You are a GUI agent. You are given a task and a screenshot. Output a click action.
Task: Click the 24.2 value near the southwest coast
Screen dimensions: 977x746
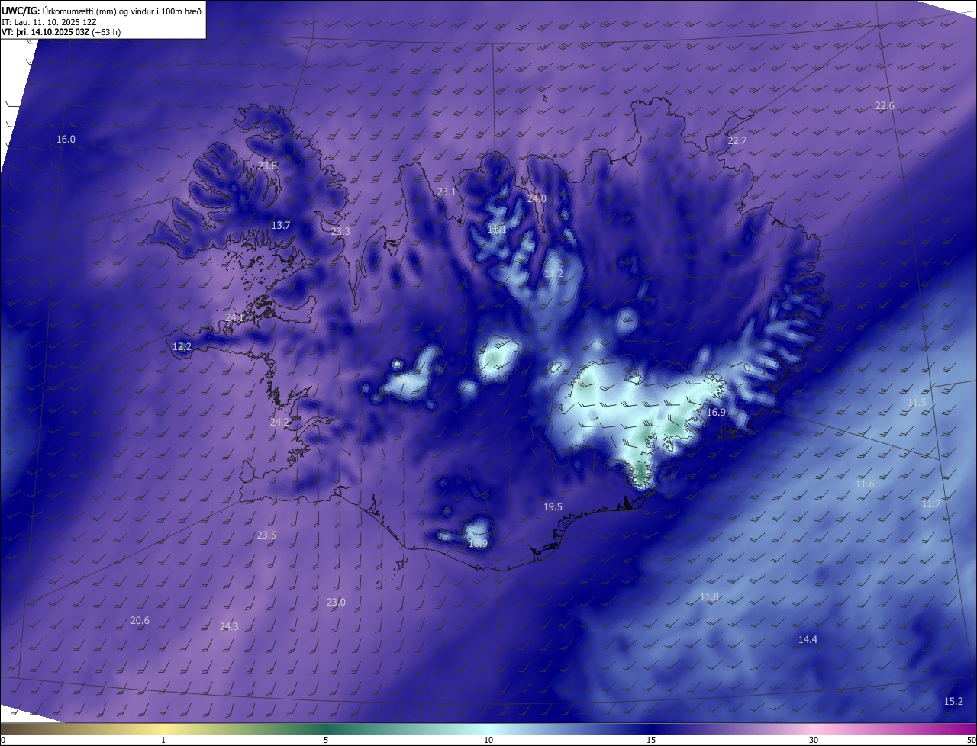(279, 422)
